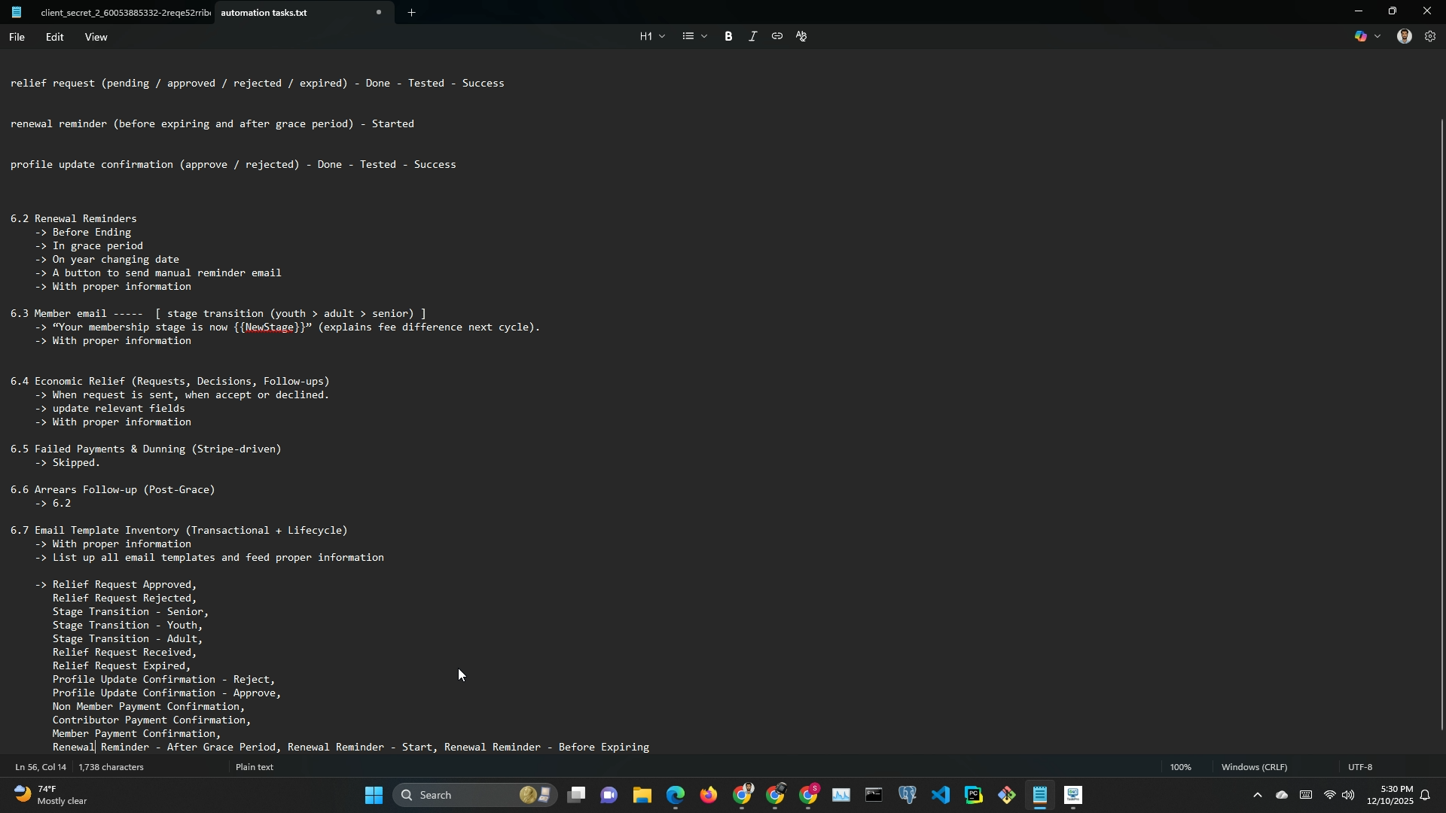Open the Copilot dropdown menu
This screenshot has width=1446, height=813.
(1377, 36)
